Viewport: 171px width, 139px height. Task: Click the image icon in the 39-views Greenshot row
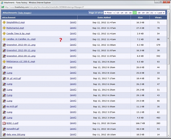click(x=4, y=50)
